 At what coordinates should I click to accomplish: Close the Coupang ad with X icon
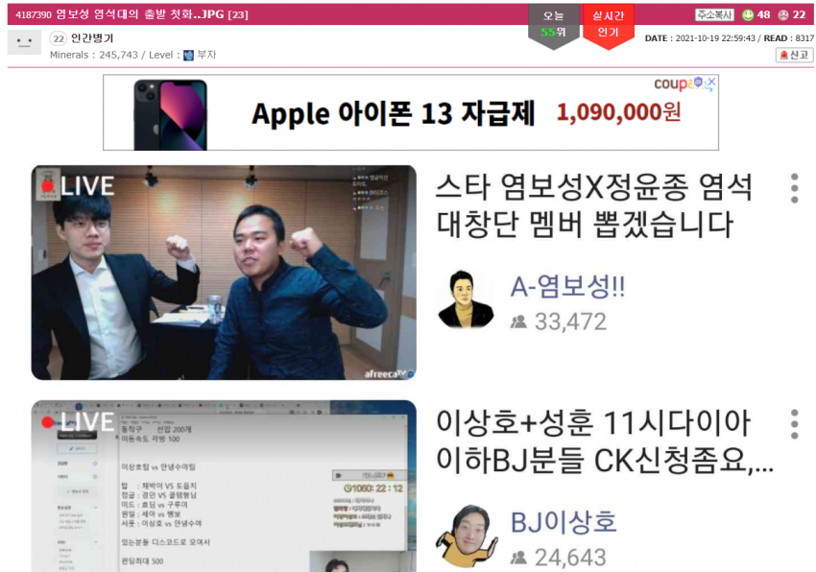click(x=710, y=82)
